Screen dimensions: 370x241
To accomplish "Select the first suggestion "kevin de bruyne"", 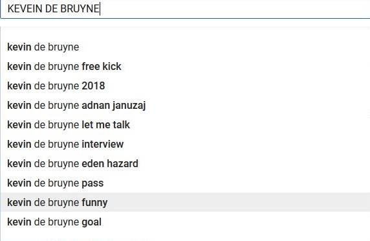I will [185, 47].
